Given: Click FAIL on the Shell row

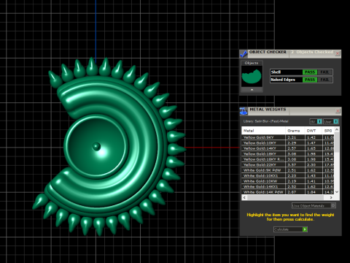Looking at the screenshot, I should pos(324,72).
